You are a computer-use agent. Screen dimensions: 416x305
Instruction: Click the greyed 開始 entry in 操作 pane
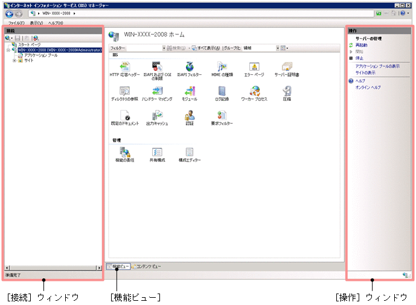point(359,51)
